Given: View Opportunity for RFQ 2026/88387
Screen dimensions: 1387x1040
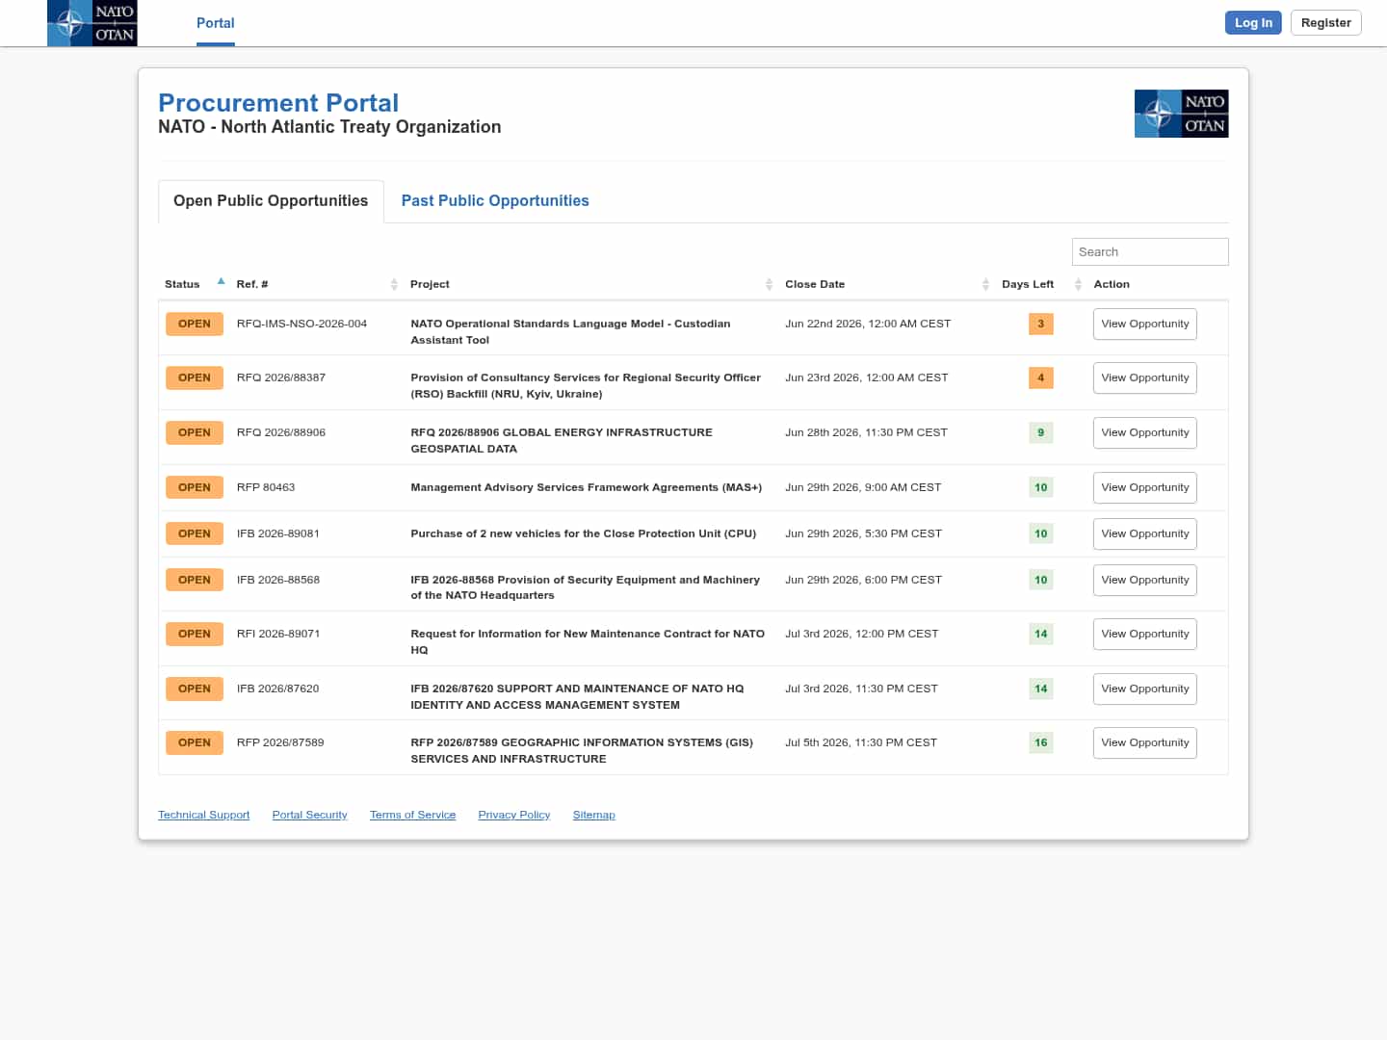Looking at the screenshot, I should (1144, 378).
